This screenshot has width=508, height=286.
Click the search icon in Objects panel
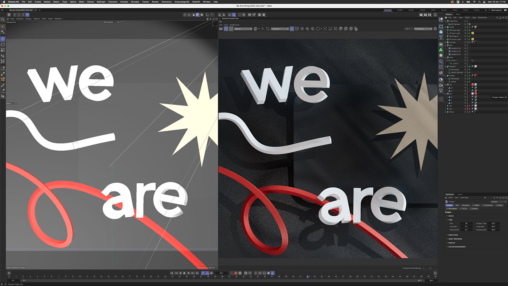tap(497, 17)
